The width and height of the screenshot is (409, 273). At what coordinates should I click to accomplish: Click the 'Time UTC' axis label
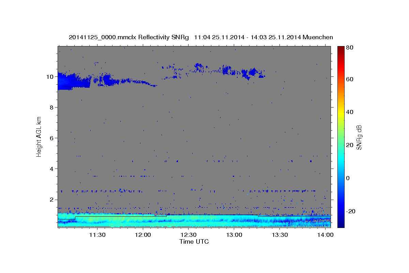coord(194,242)
